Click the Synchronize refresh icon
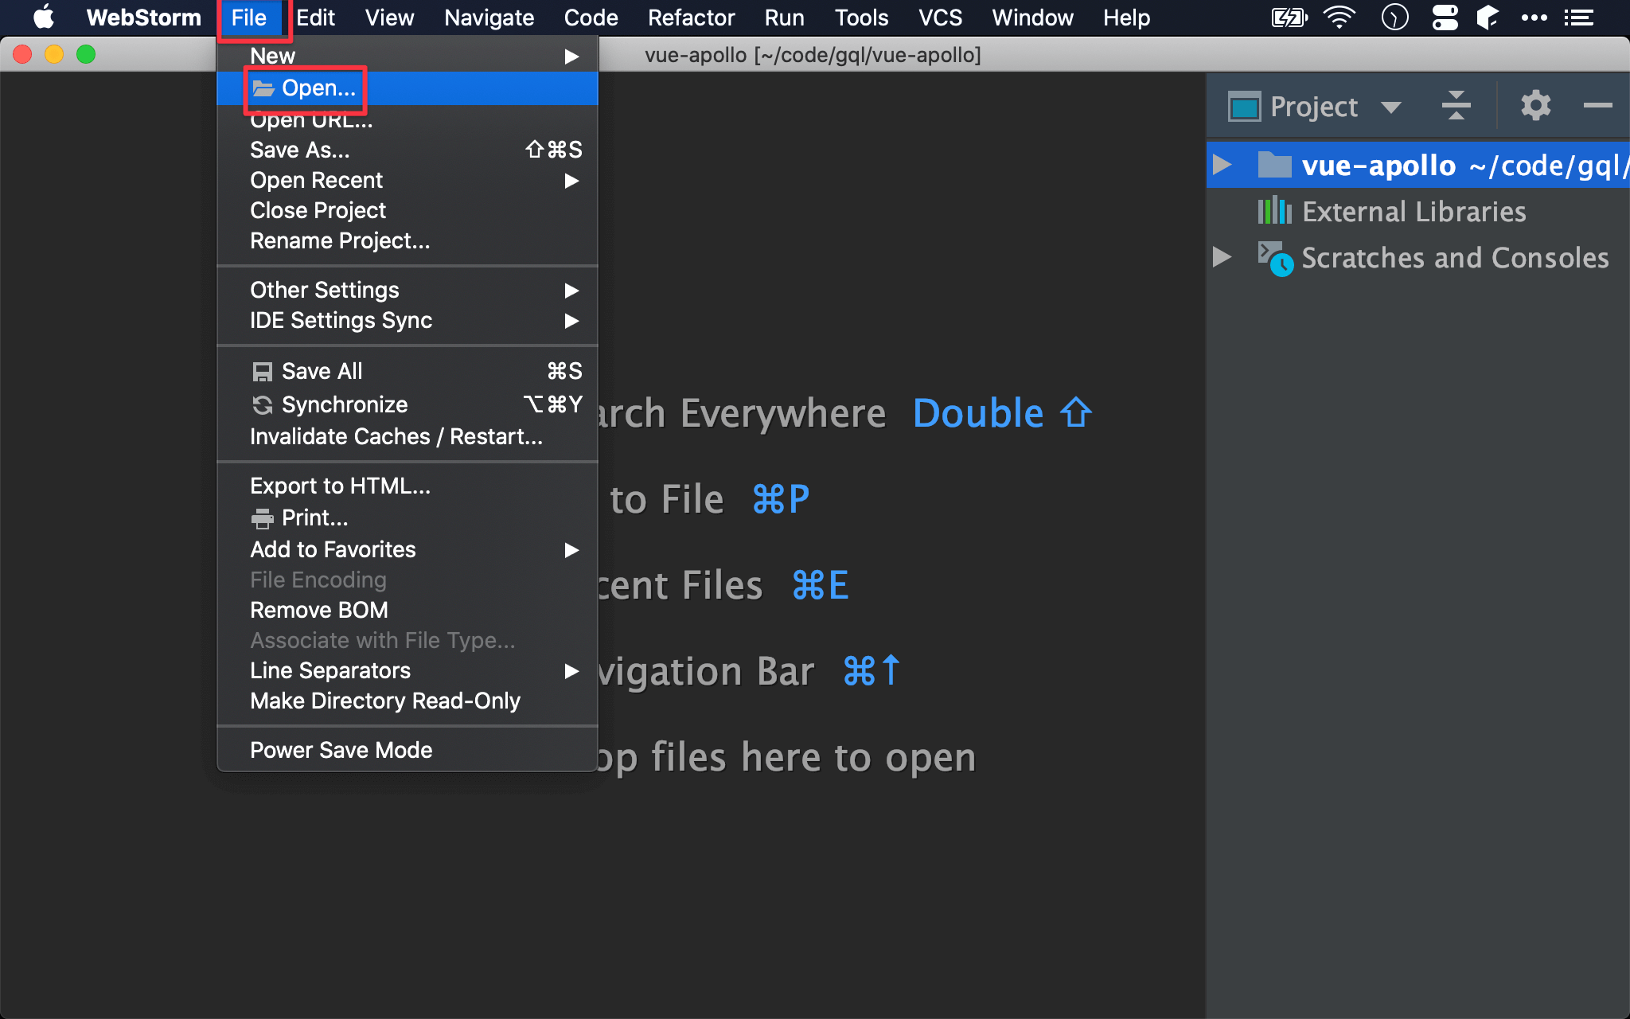This screenshot has height=1019, width=1630. click(262, 405)
